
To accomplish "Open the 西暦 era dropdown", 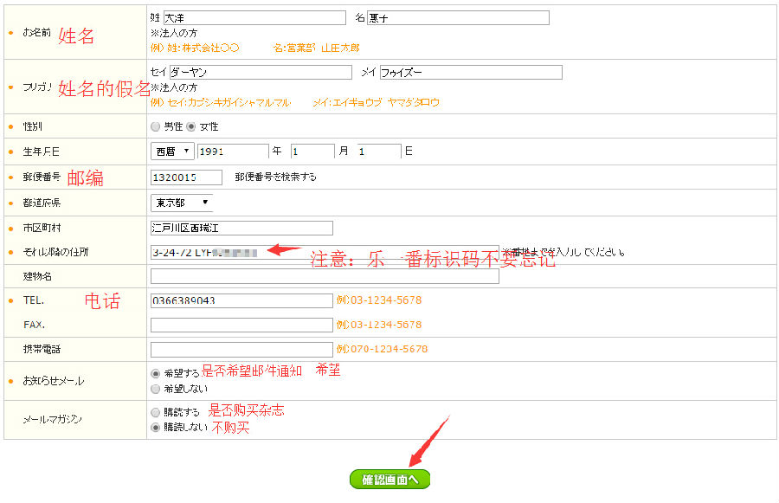I will point(172,152).
